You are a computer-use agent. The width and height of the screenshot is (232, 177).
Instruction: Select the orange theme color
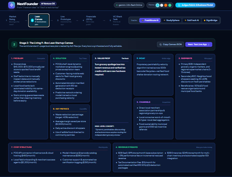pos(166,5)
